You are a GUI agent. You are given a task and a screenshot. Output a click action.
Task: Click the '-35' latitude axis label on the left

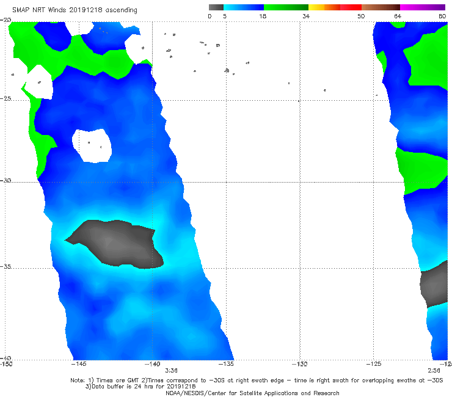pos(5,266)
